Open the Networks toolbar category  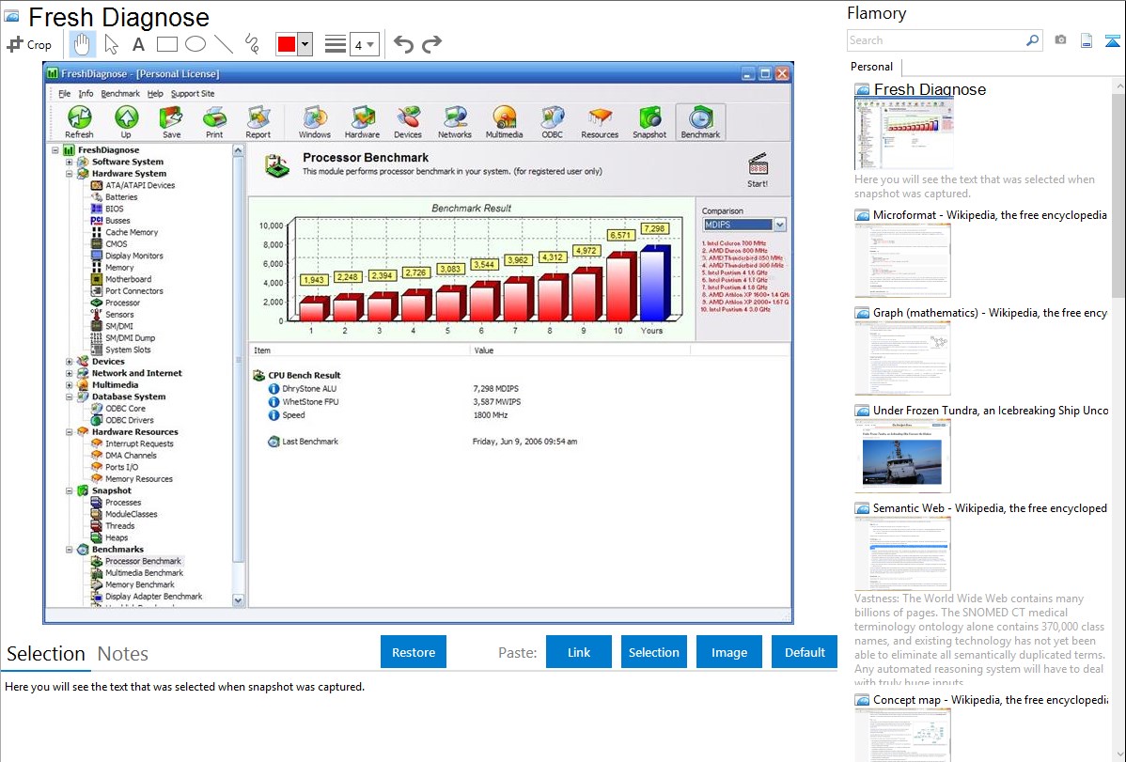click(455, 122)
